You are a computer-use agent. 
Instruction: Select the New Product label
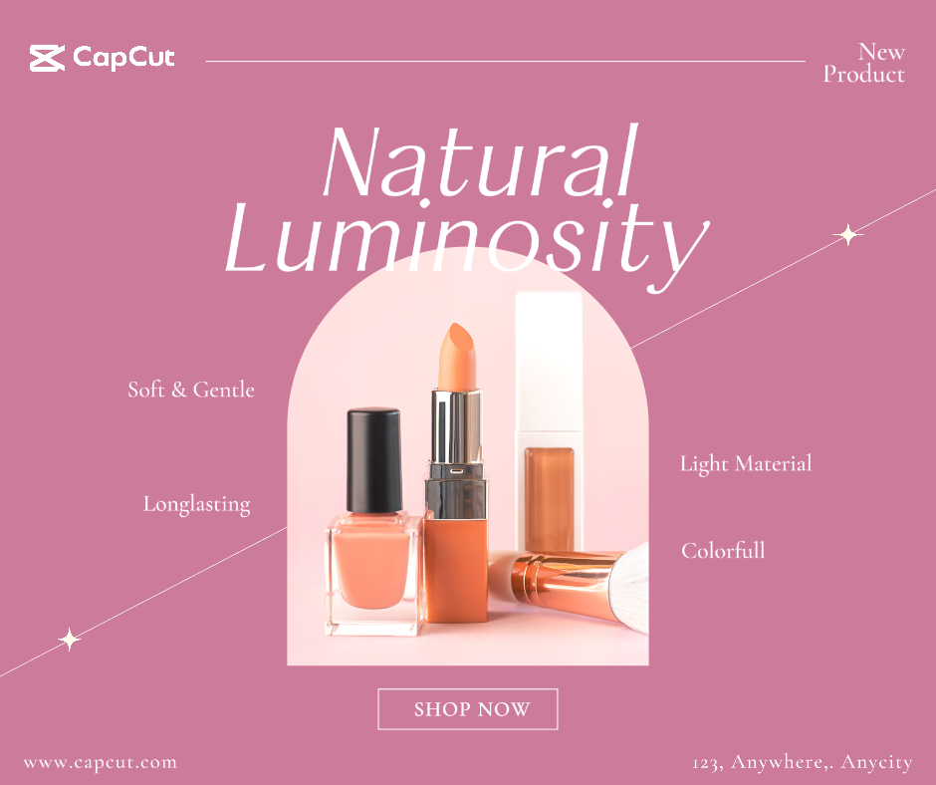pyautogui.click(x=864, y=64)
